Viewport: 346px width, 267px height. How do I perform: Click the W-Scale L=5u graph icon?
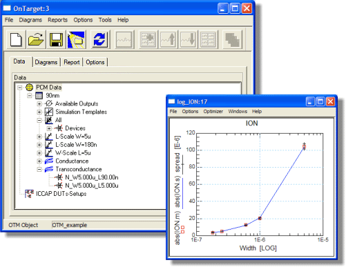point(49,152)
